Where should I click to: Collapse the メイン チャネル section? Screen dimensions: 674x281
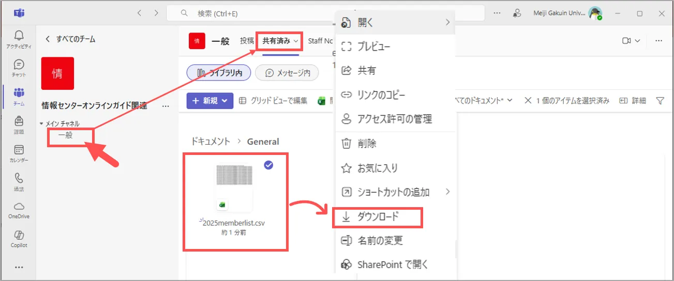tap(41, 124)
